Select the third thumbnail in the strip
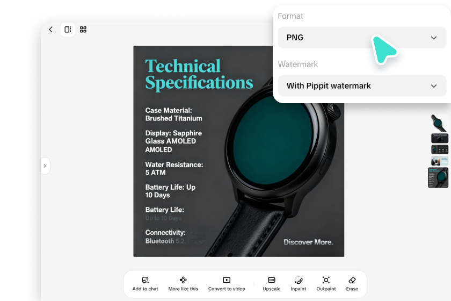Viewport: 451px width, 301px height. 440,149
